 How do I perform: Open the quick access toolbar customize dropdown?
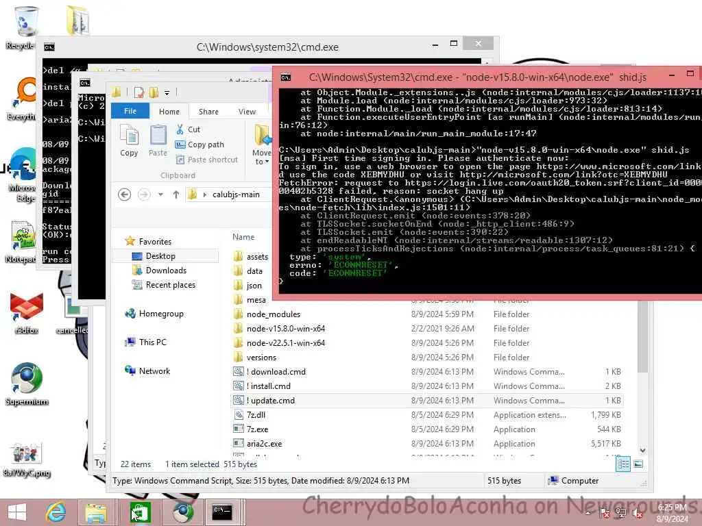pos(167,93)
